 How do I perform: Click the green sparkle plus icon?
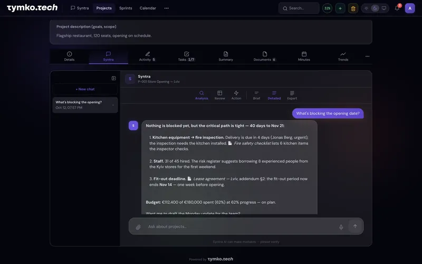click(x=340, y=8)
